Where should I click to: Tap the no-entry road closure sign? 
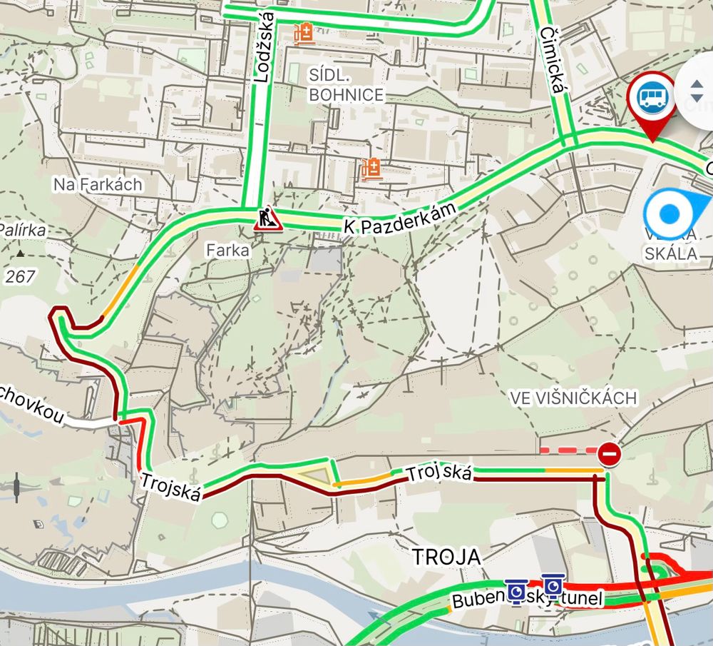[x=610, y=454]
